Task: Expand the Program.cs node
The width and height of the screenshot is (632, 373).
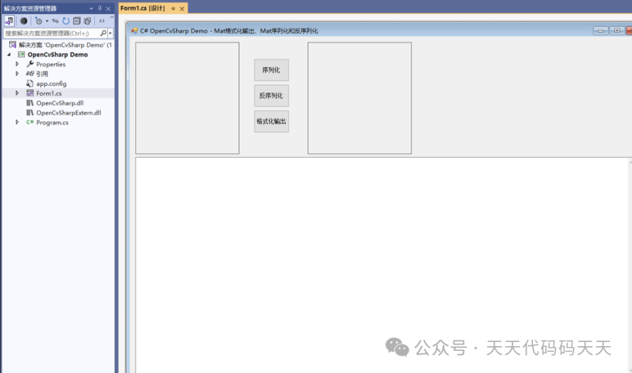Action: [17, 122]
